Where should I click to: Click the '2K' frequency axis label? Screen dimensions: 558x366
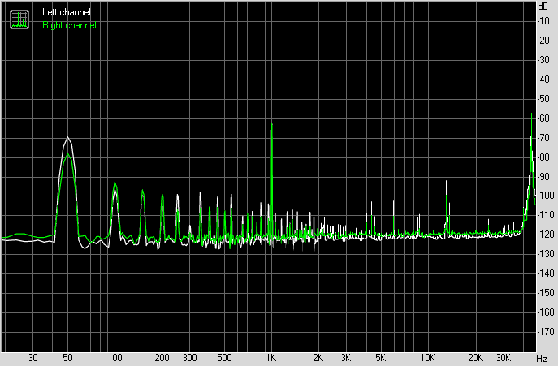(318, 357)
